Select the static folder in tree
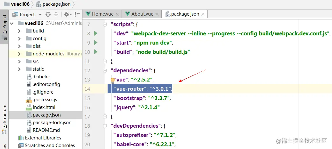The image size is (332, 149). pyautogui.click(x=38, y=69)
